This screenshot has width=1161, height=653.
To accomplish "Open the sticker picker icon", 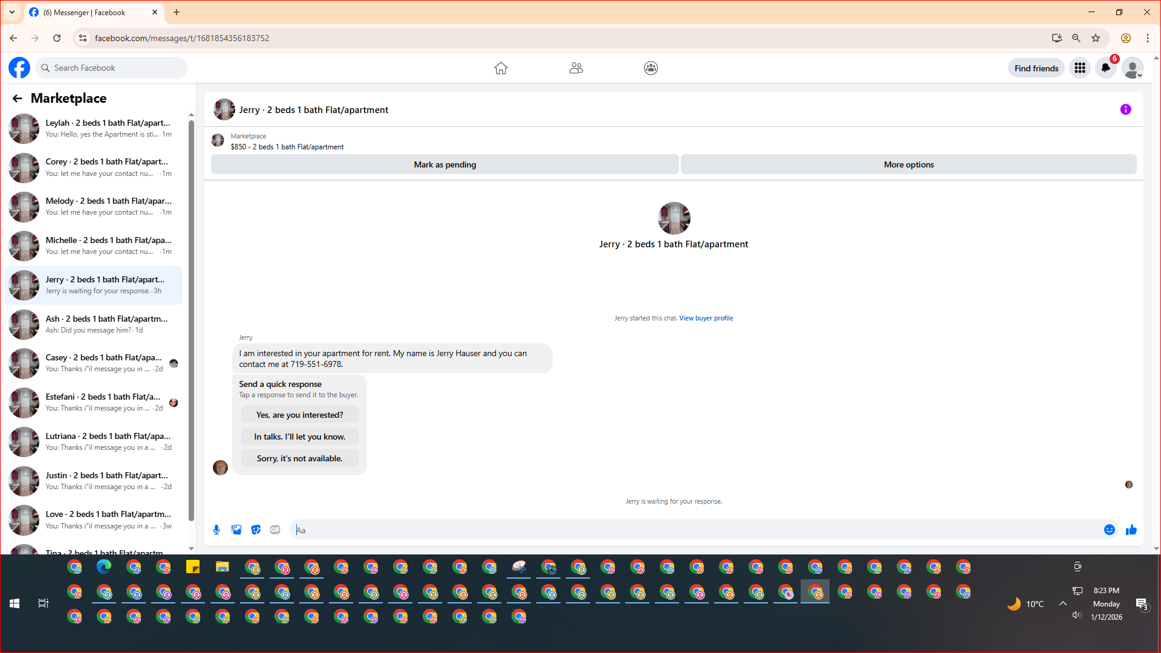I will tap(256, 530).
